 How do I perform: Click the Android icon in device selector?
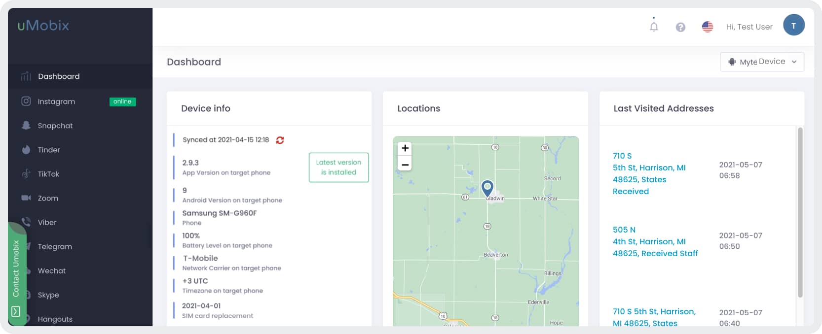pos(732,62)
